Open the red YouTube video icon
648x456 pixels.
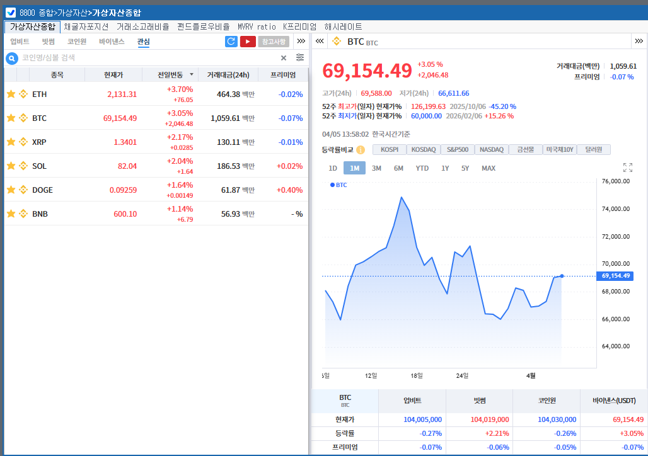tap(248, 42)
